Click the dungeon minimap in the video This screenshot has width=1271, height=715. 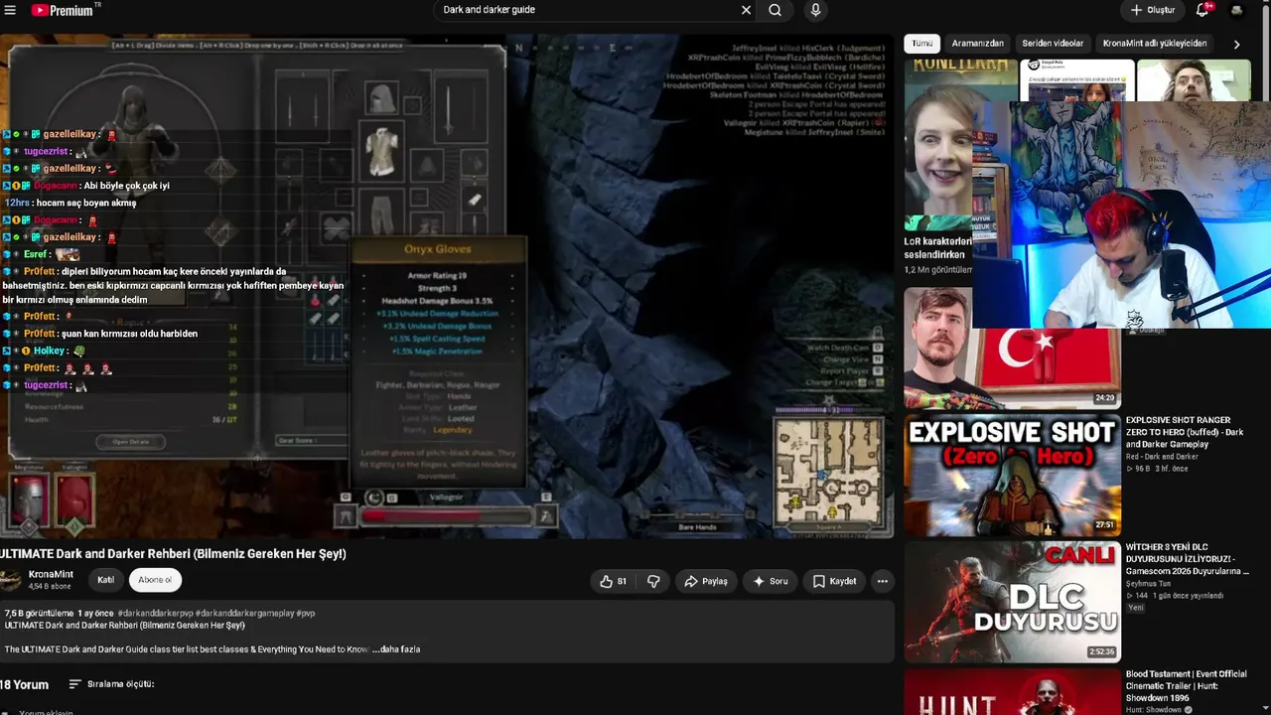point(828,475)
